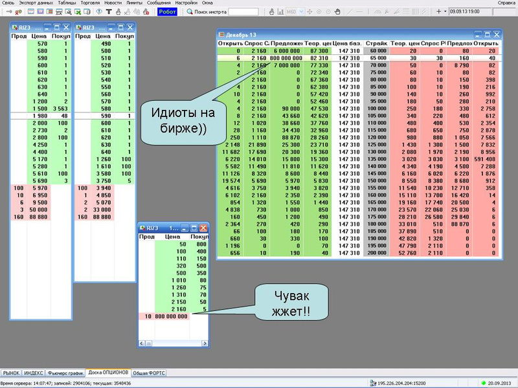Open the Настройки menu
Image resolution: width=518 pixels, height=388 pixels.
[186, 3]
